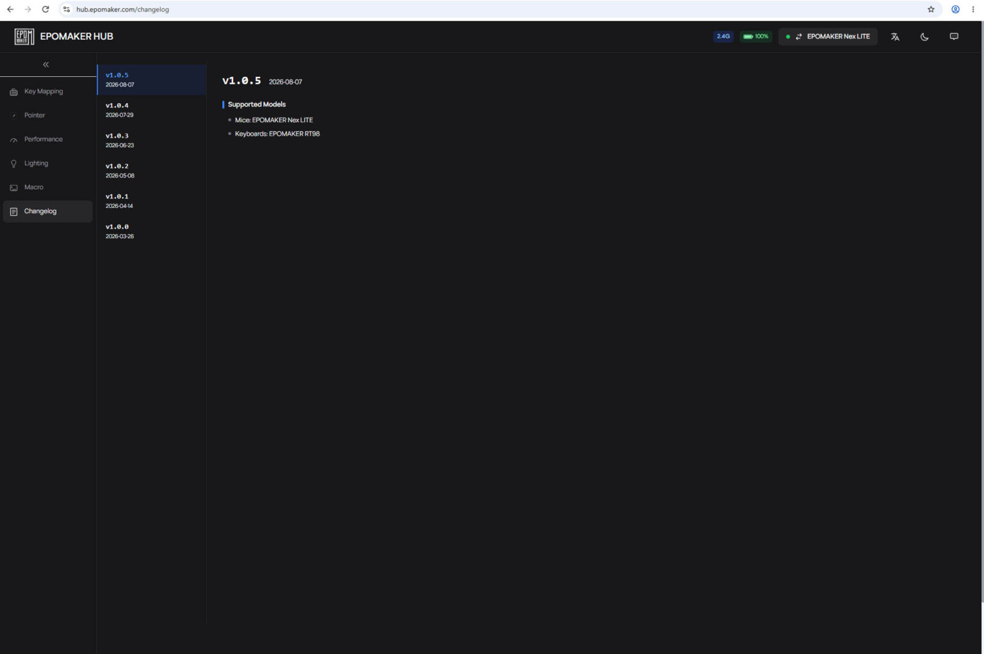Click the 2026-08-07 date beside the heading
Image resolution: width=984 pixels, height=654 pixels.
click(286, 82)
